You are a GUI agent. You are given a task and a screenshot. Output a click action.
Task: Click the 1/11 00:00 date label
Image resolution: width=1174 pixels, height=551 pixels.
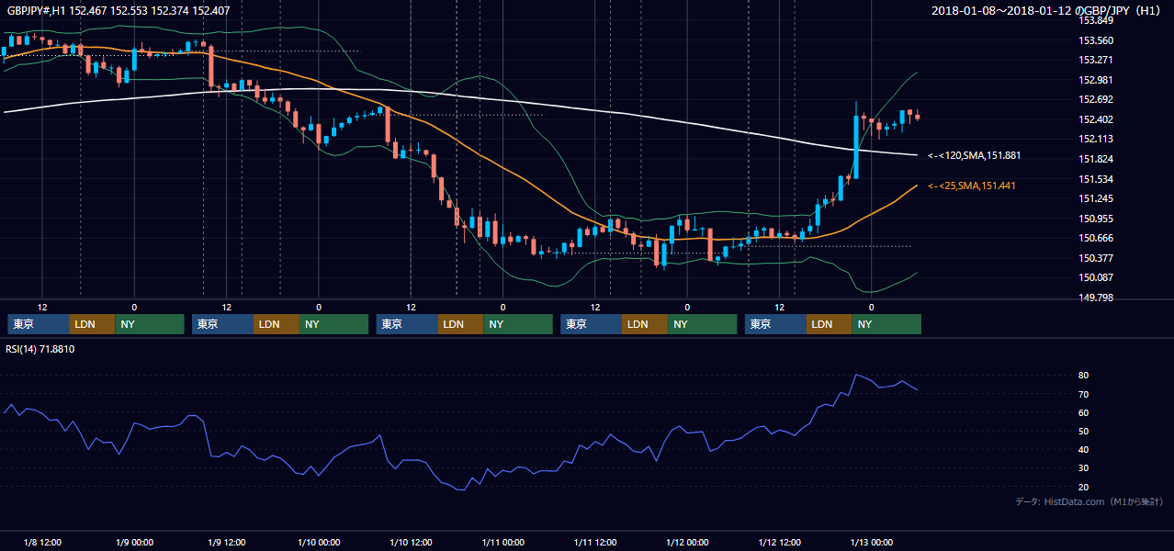pos(502,542)
